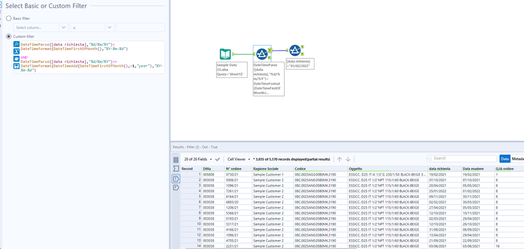Click the save expression floppy disk icon
The height and width of the screenshot is (249, 524).
[16, 66]
